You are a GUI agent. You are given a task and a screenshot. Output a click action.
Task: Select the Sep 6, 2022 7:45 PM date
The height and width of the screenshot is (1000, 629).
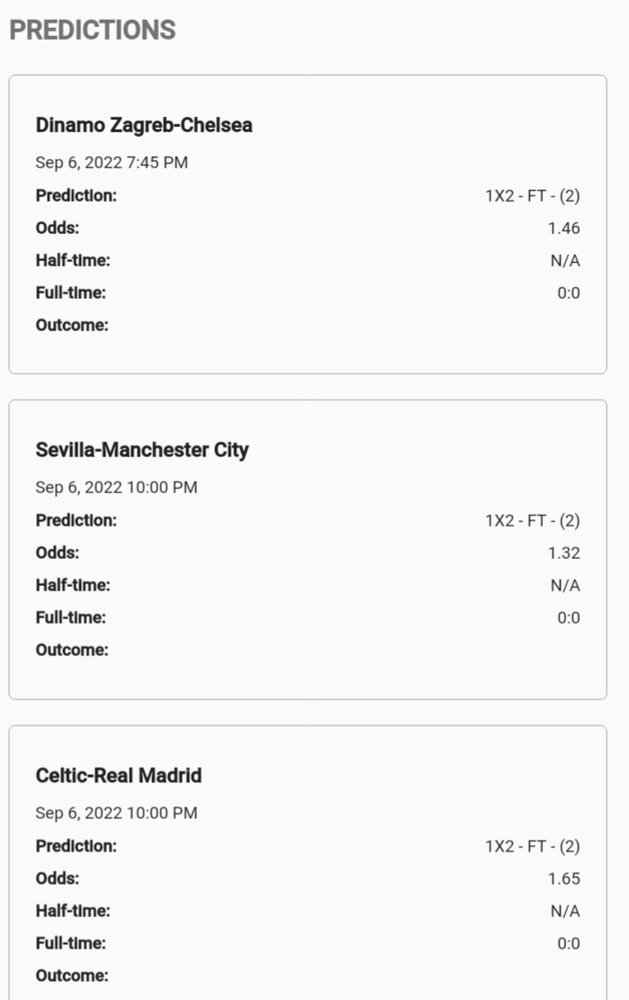coord(112,163)
